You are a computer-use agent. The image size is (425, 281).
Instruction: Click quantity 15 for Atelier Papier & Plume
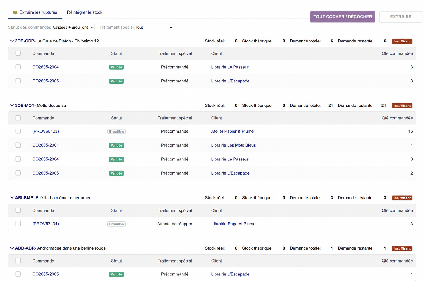(410, 131)
